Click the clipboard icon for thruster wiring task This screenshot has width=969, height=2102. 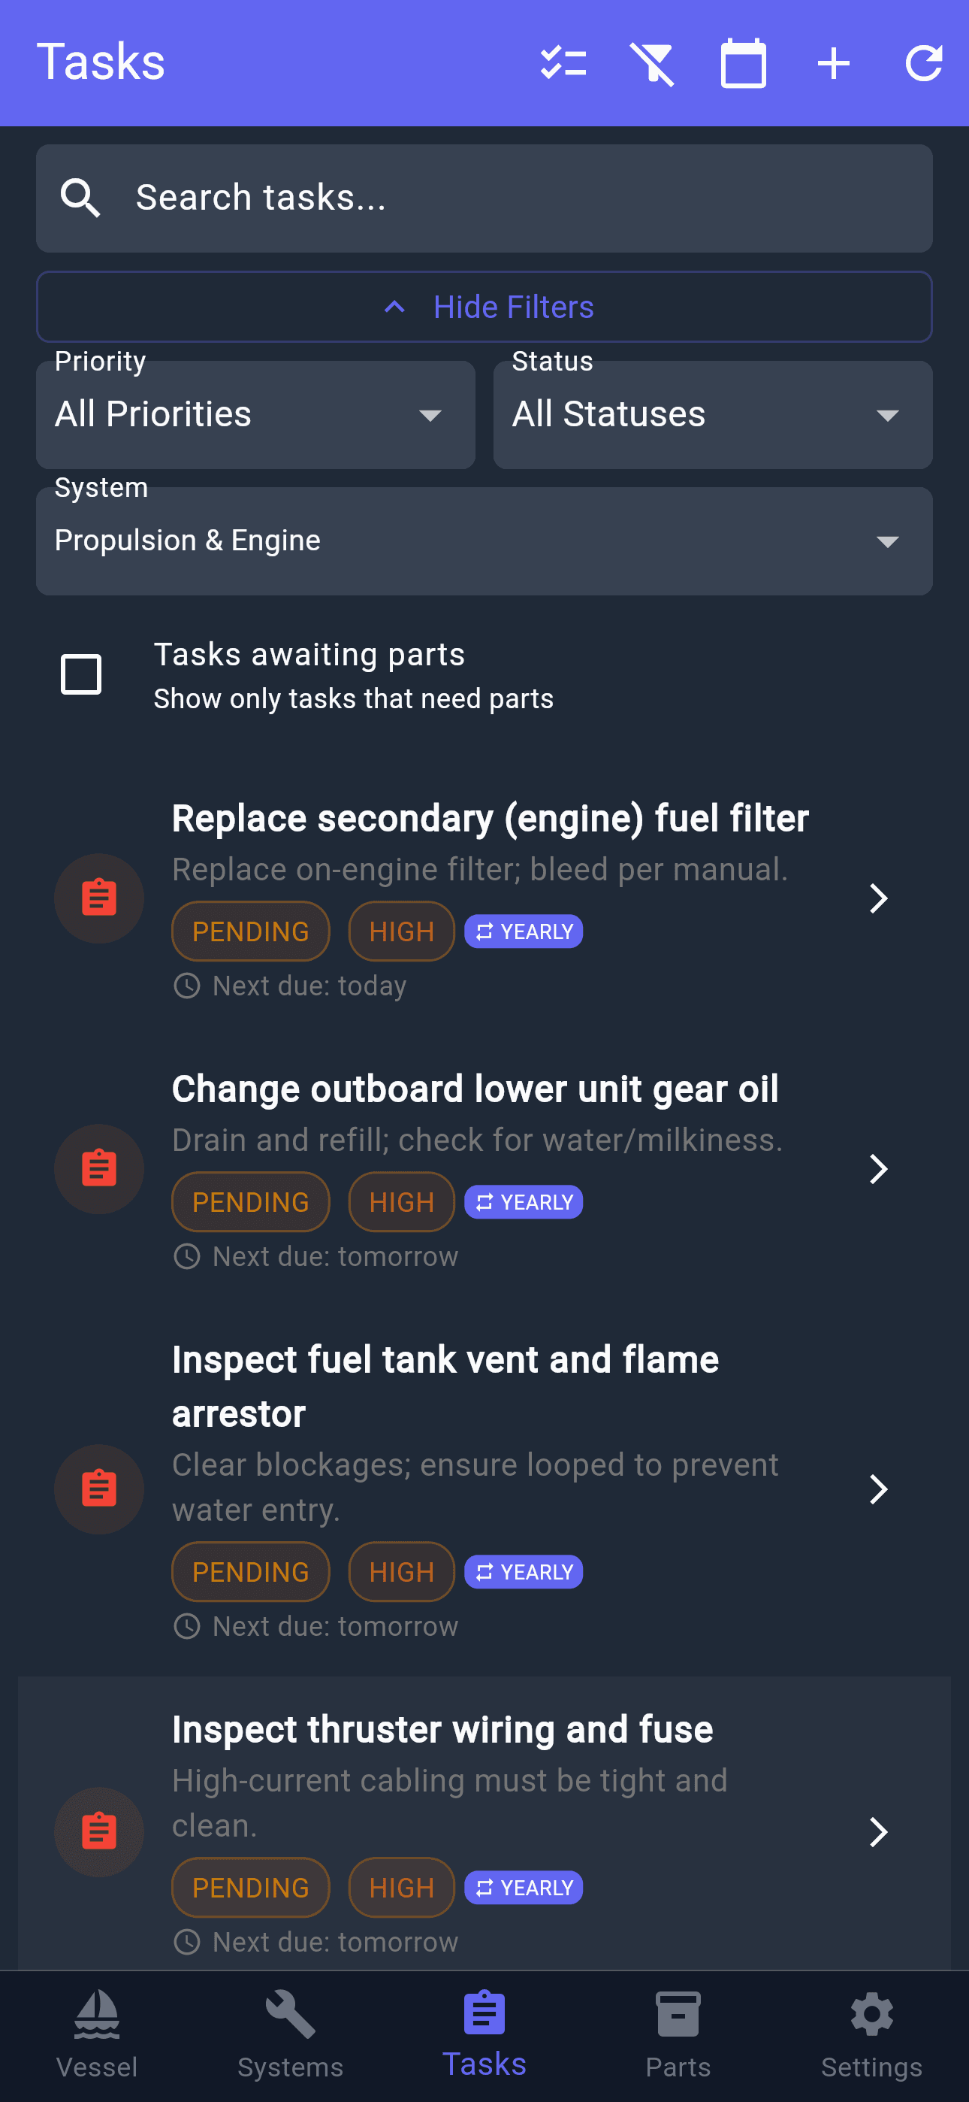pos(98,1831)
